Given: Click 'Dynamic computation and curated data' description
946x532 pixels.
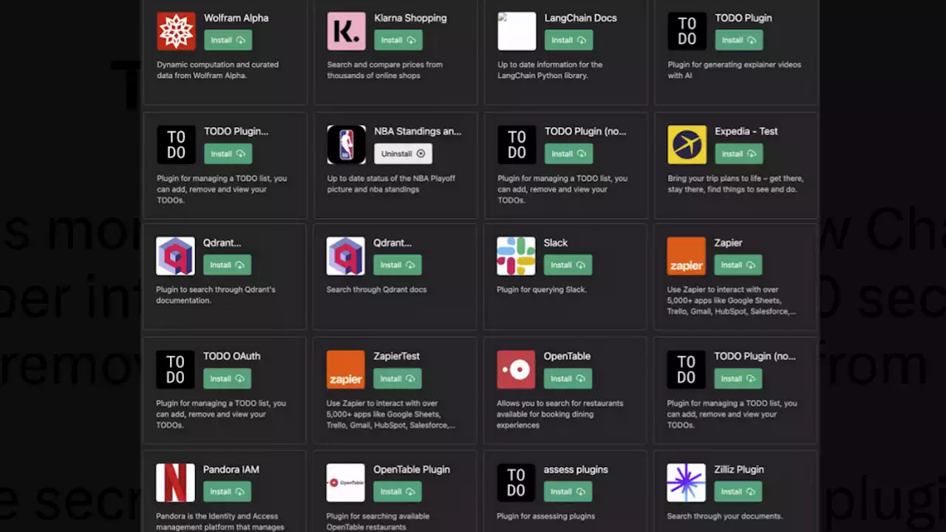Looking at the screenshot, I should coord(218,70).
